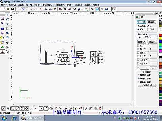The image size is (162, 121).
Task: Uncheck the 曲线 (curve) checkbox
Action: pos(138,49)
